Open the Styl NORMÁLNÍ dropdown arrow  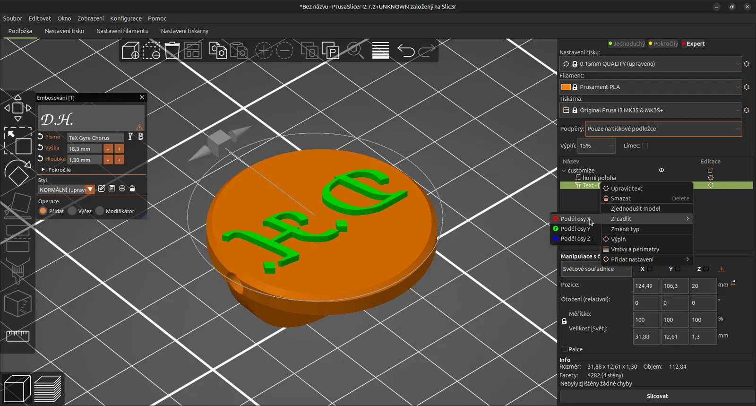(x=90, y=190)
